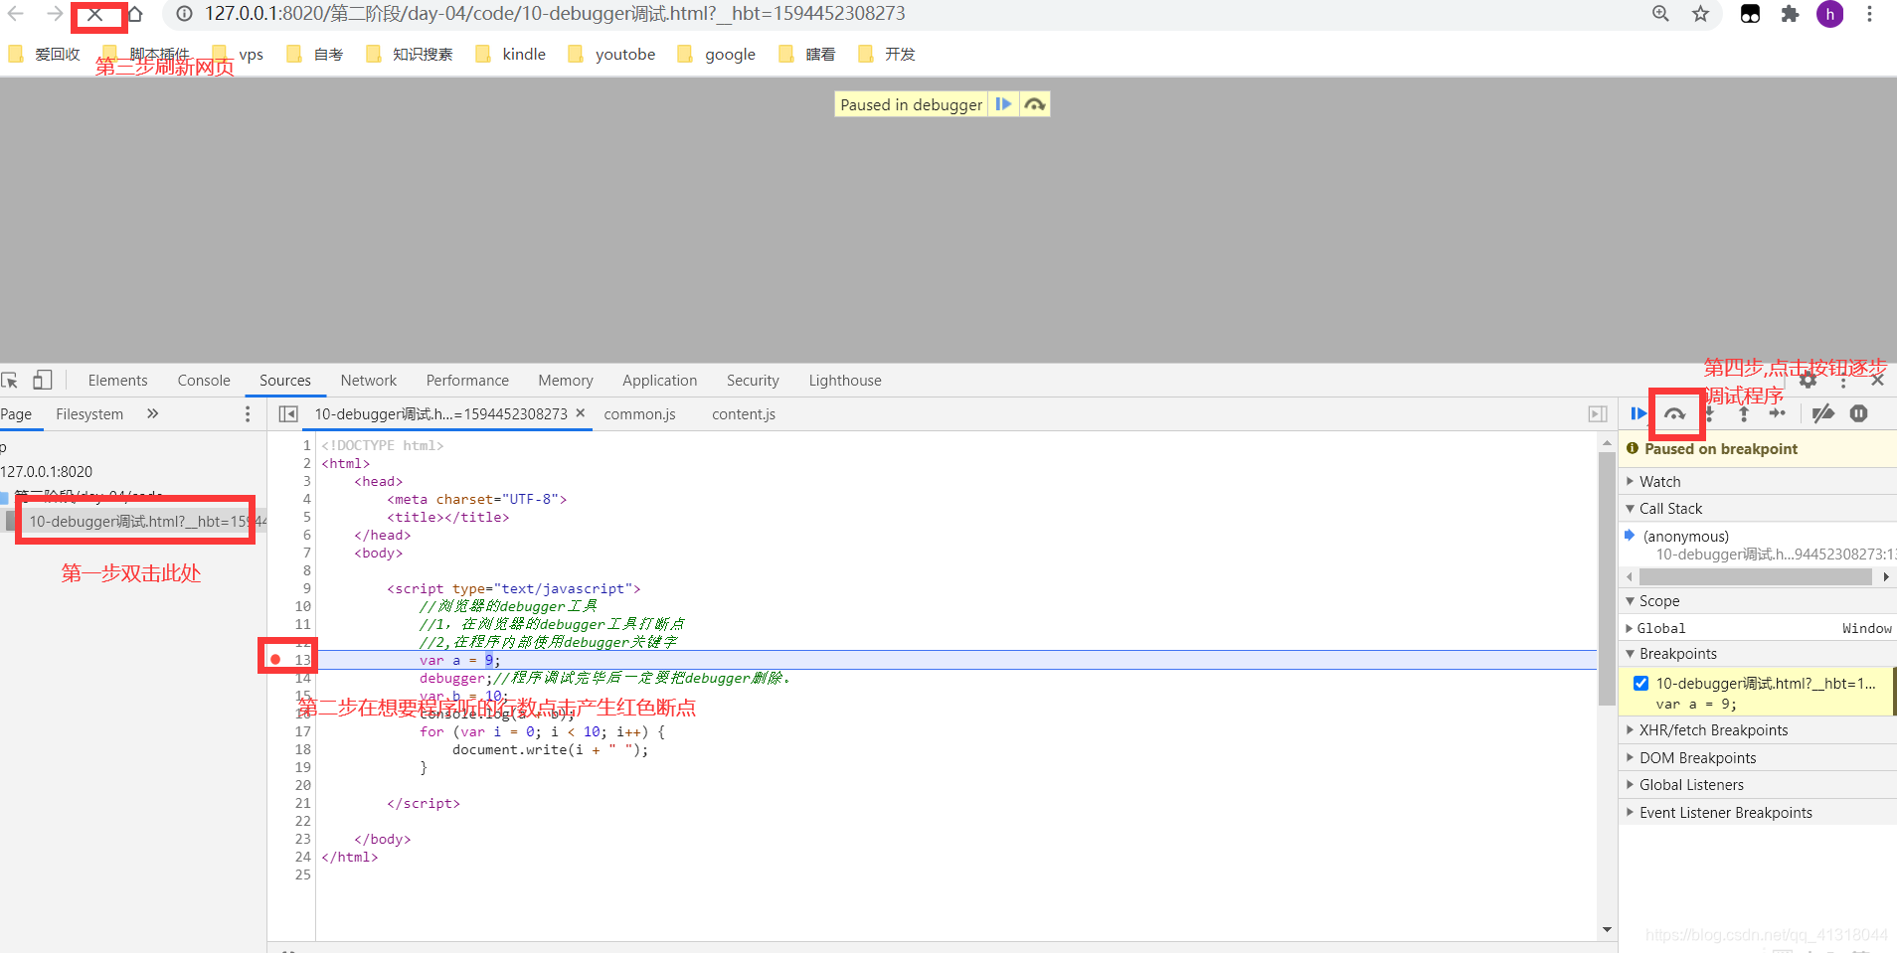Step out of current function
1897x953 pixels.
pyautogui.click(x=1743, y=413)
